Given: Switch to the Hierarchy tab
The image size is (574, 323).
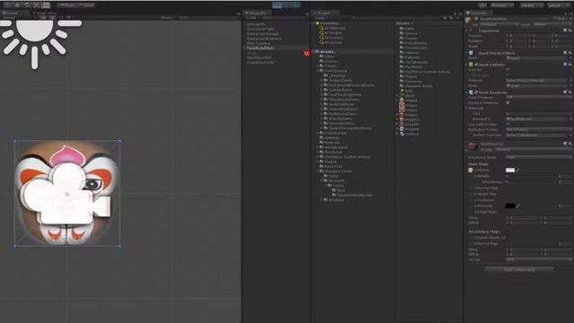Looking at the screenshot, I should [x=257, y=13].
